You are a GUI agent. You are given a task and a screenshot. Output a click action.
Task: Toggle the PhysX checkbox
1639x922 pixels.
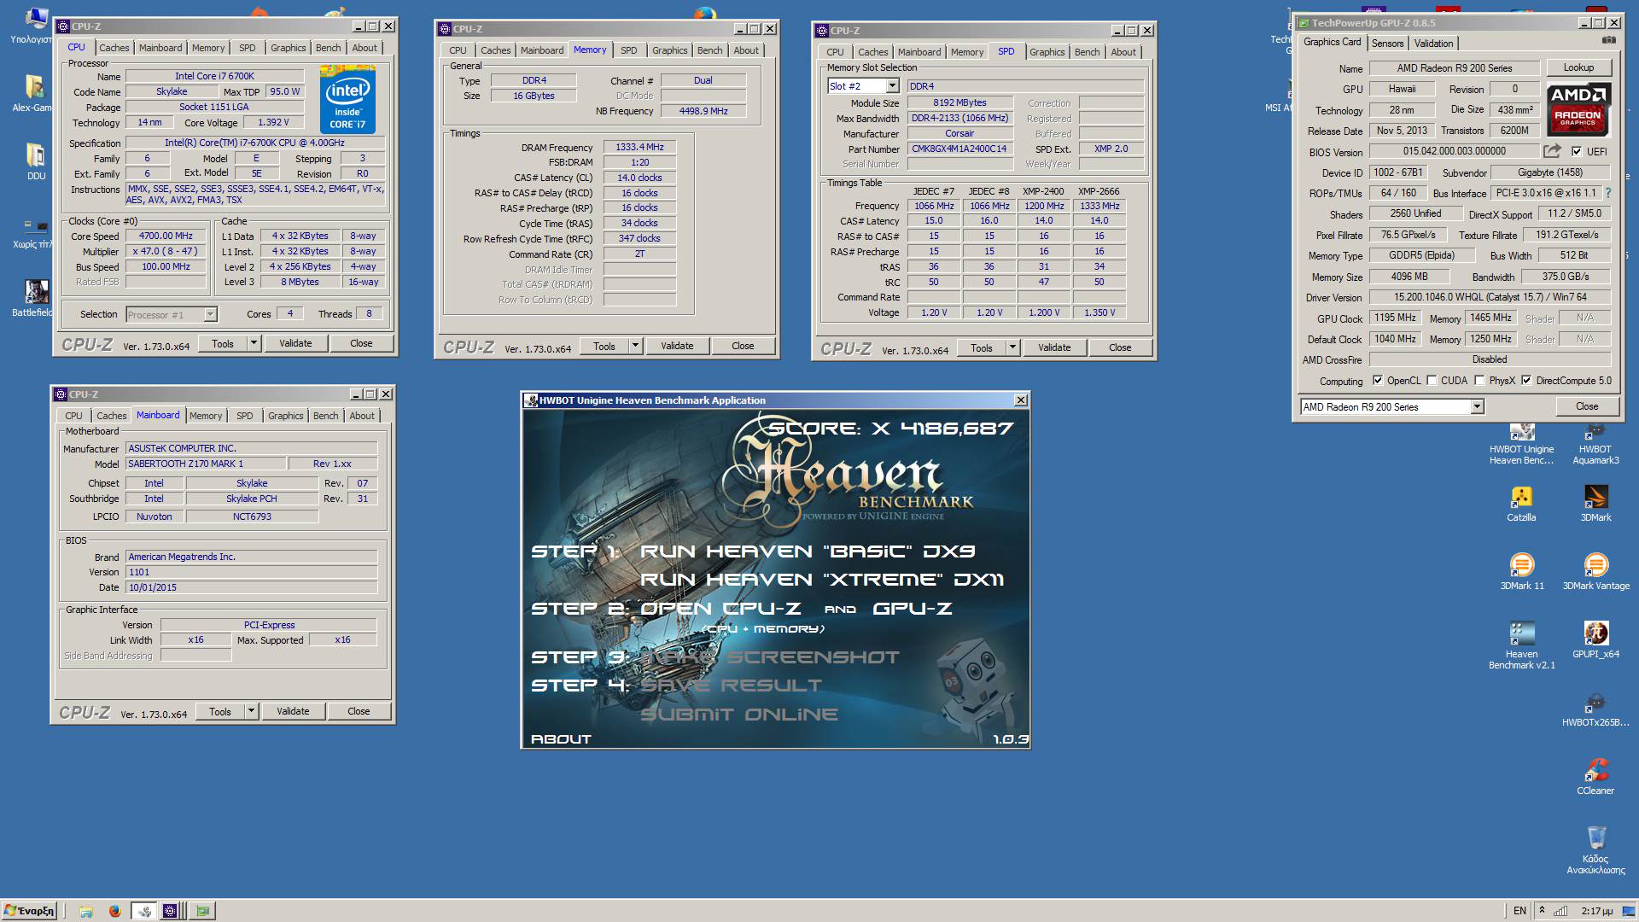(1479, 381)
